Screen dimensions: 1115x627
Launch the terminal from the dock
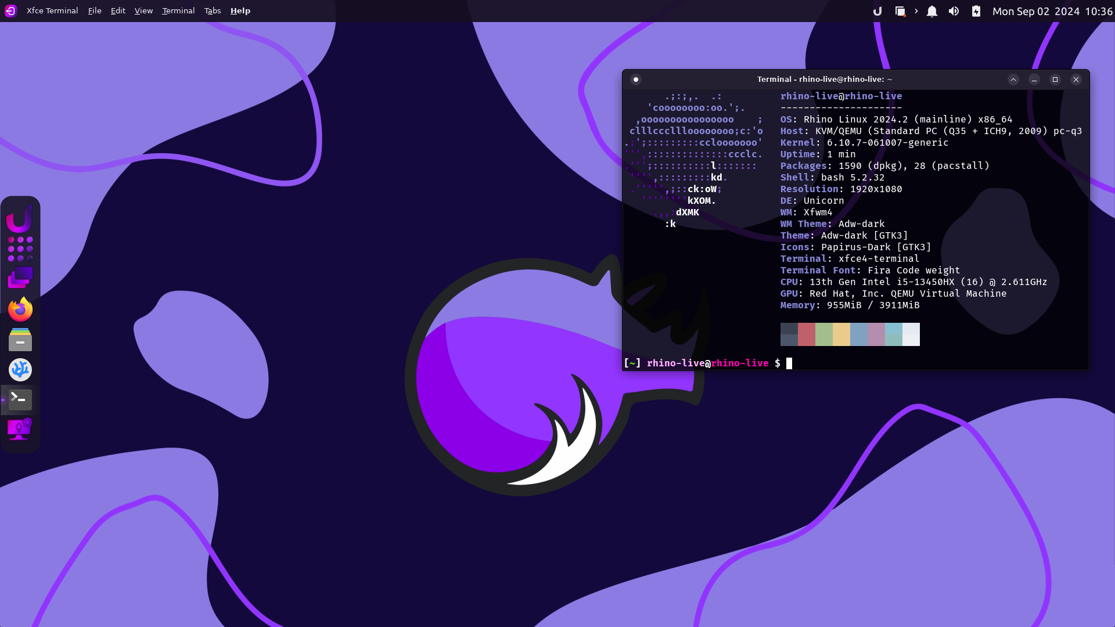20,399
